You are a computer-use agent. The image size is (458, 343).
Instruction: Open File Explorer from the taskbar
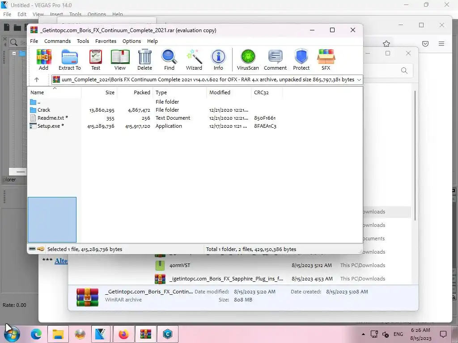click(58, 334)
